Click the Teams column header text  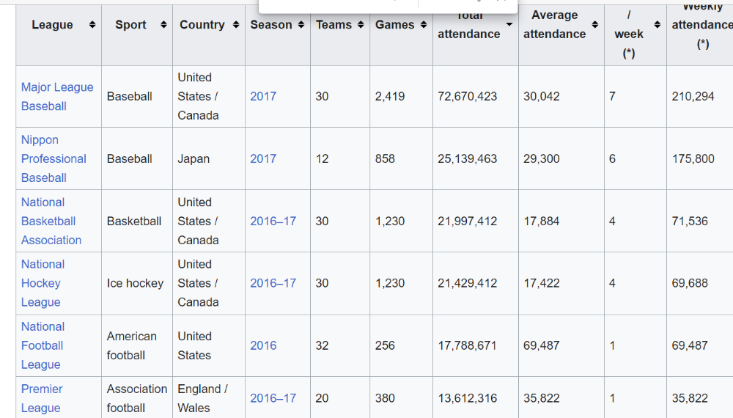coord(334,25)
